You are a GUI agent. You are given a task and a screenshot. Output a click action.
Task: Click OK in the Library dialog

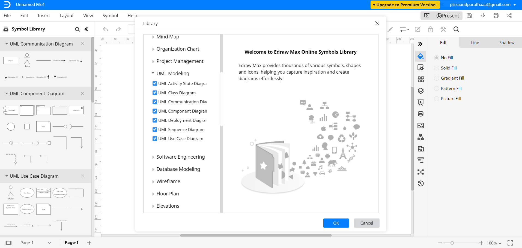(x=336, y=223)
